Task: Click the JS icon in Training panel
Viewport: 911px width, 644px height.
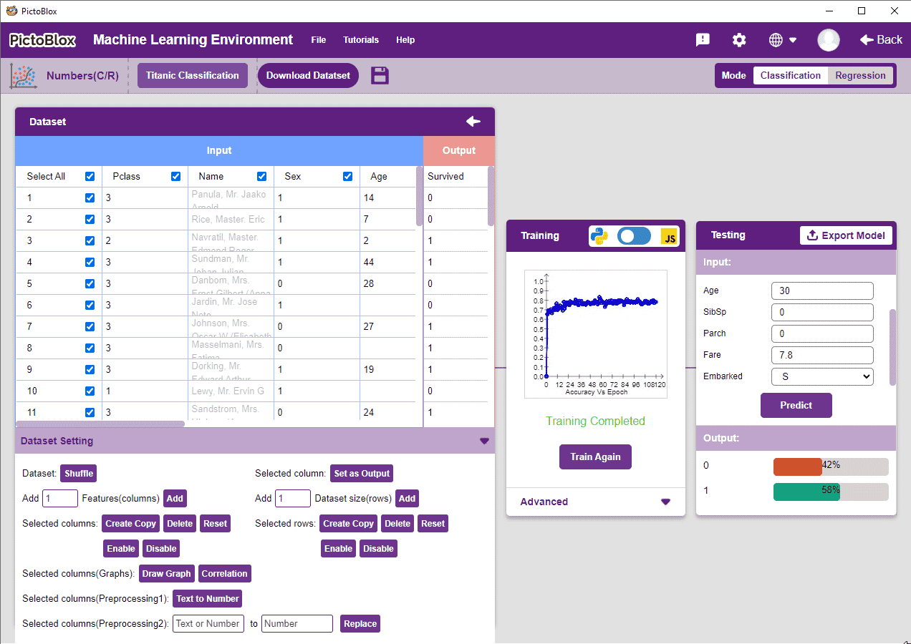Action: tap(670, 236)
